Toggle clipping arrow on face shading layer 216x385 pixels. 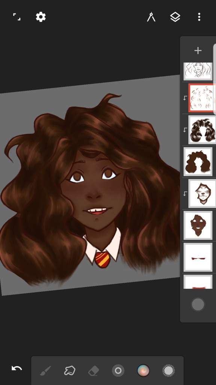tap(185, 194)
